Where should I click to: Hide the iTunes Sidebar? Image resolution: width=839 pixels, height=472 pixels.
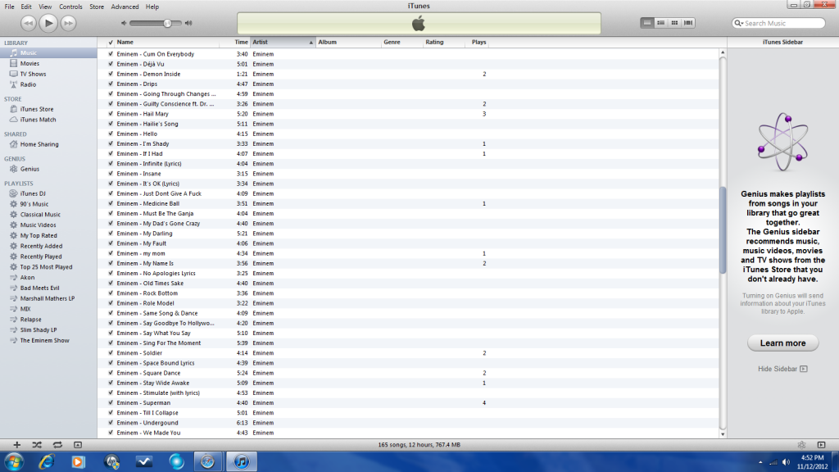click(x=782, y=369)
